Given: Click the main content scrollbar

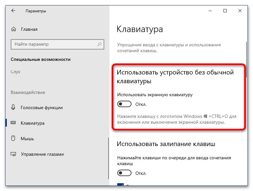Looking at the screenshot, I should pos(247,60).
